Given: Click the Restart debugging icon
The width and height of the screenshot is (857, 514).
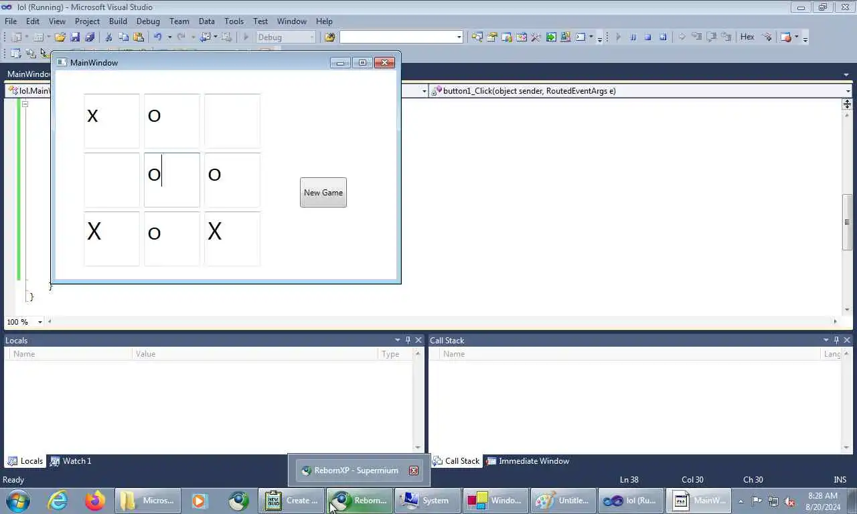Looking at the screenshot, I should click(x=663, y=37).
